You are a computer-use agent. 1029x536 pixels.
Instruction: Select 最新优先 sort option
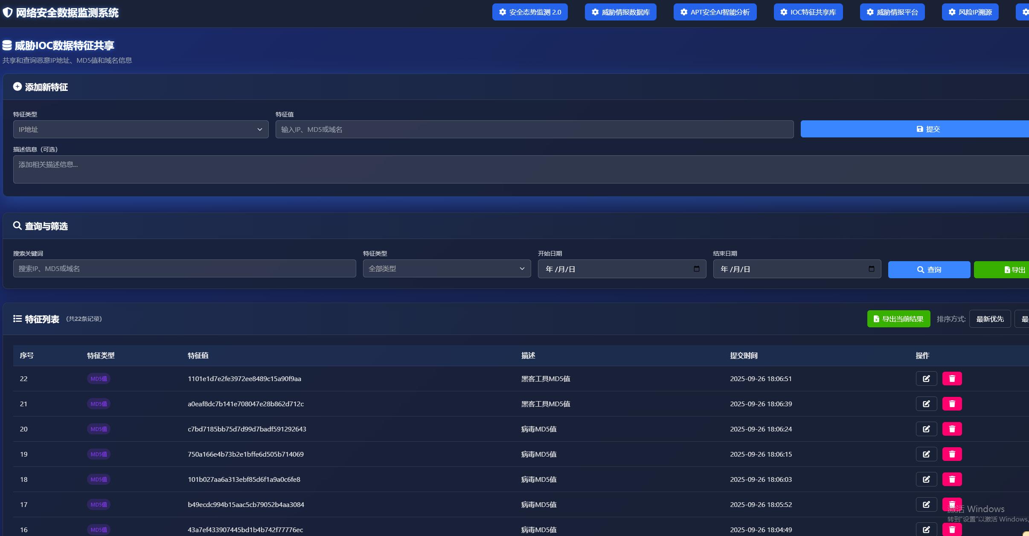[990, 319]
